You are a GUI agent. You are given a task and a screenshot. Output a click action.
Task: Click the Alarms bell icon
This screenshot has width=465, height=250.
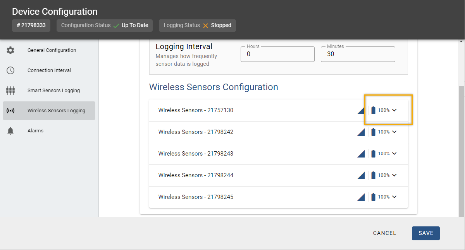tap(10, 131)
